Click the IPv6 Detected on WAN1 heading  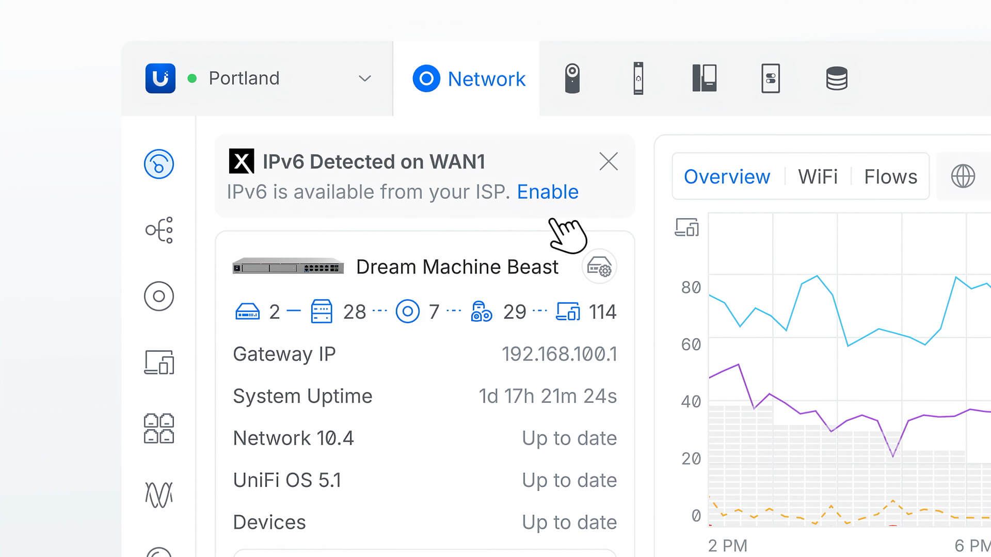coord(374,162)
